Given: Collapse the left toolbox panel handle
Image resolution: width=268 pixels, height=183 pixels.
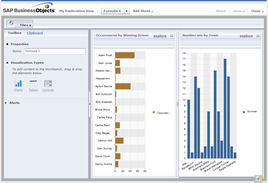Looking at the screenshot, I should pos(90,104).
